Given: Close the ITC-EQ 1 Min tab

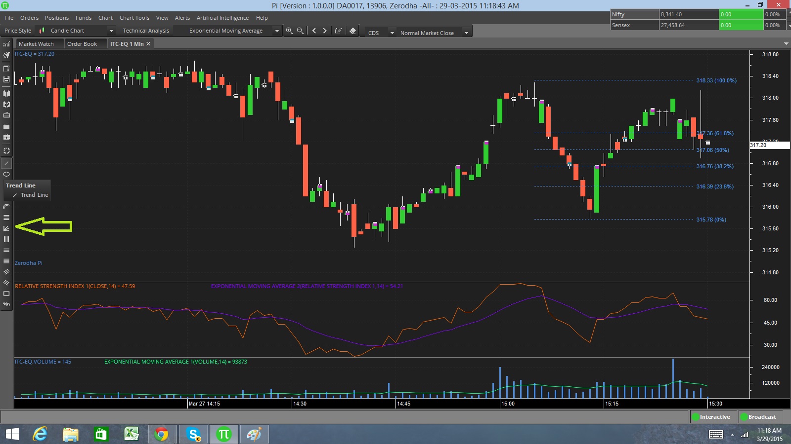Looking at the screenshot, I should 148,44.
